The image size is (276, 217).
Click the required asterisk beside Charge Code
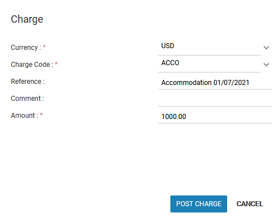[56, 63]
